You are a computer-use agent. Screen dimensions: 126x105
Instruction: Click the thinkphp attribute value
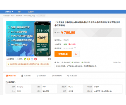pos(20,87)
